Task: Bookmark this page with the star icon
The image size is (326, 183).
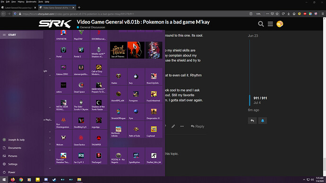Action: (277, 14)
